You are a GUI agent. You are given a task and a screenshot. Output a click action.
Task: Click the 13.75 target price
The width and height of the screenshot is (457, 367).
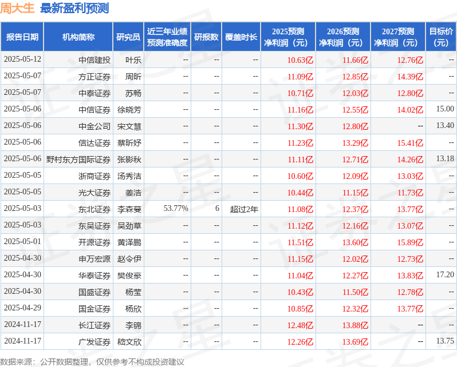(445, 341)
